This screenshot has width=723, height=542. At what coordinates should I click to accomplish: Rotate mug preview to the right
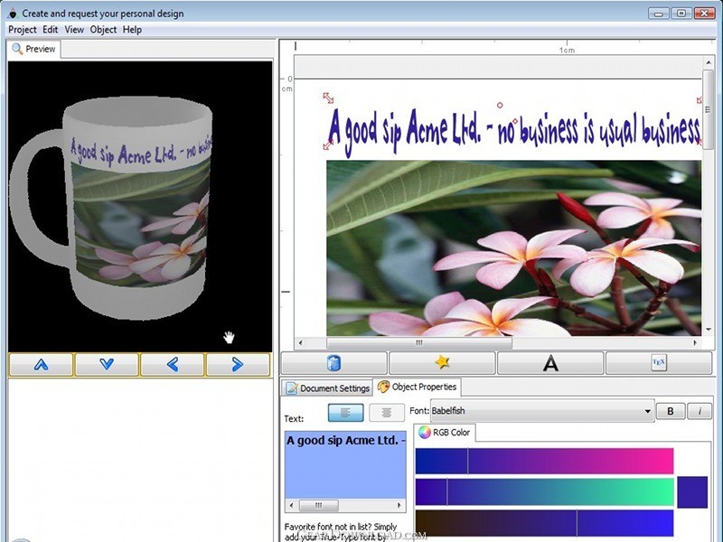(238, 365)
